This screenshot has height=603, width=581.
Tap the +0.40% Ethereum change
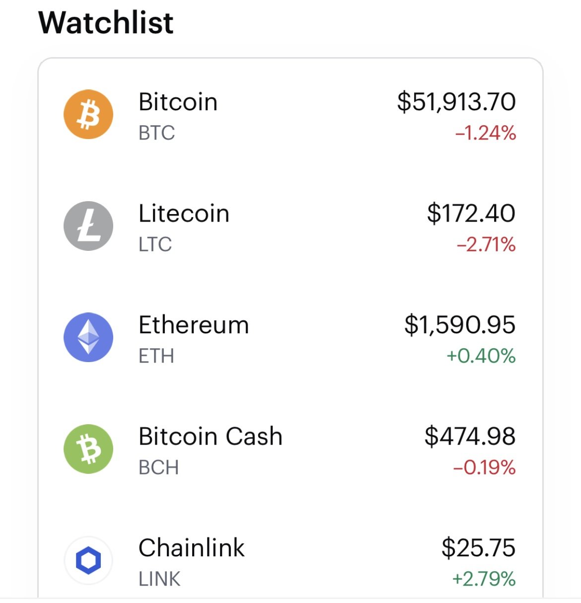click(481, 356)
